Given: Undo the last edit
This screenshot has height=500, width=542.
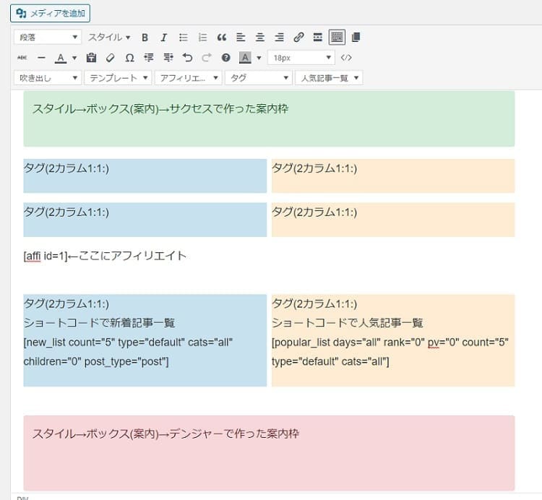Looking at the screenshot, I should (187, 58).
